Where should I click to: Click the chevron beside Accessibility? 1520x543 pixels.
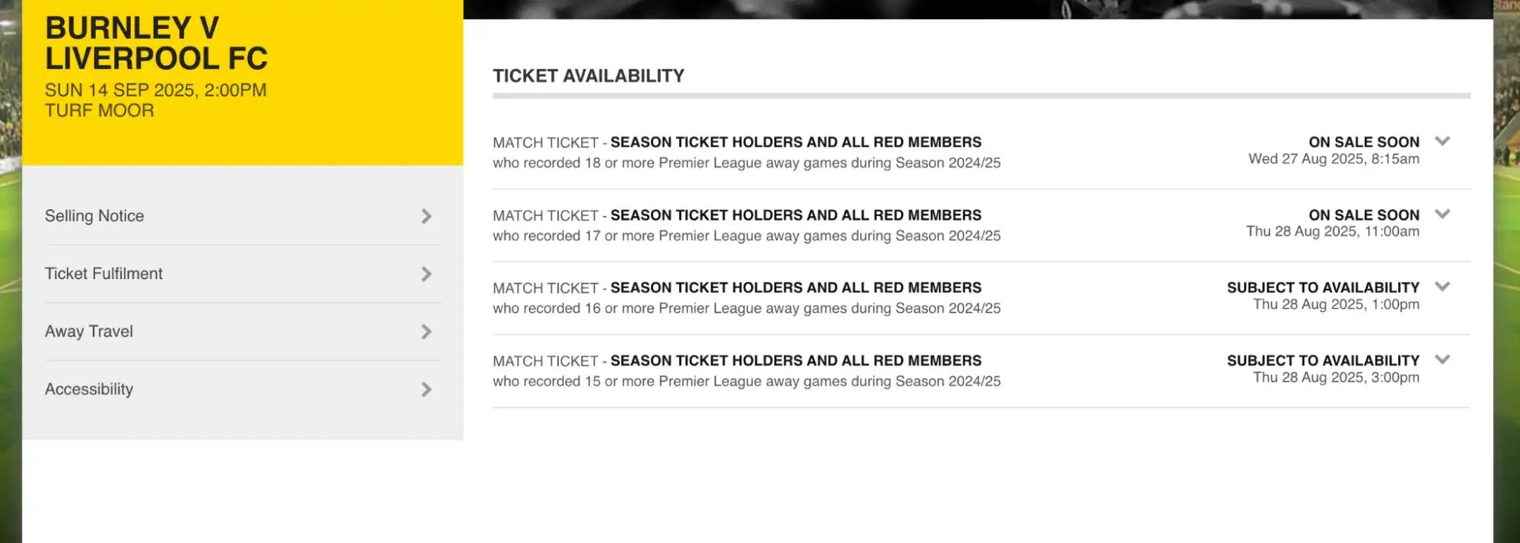click(427, 389)
